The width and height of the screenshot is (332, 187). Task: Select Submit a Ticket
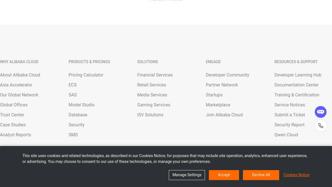pyautogui.click(x=290, y=115)
